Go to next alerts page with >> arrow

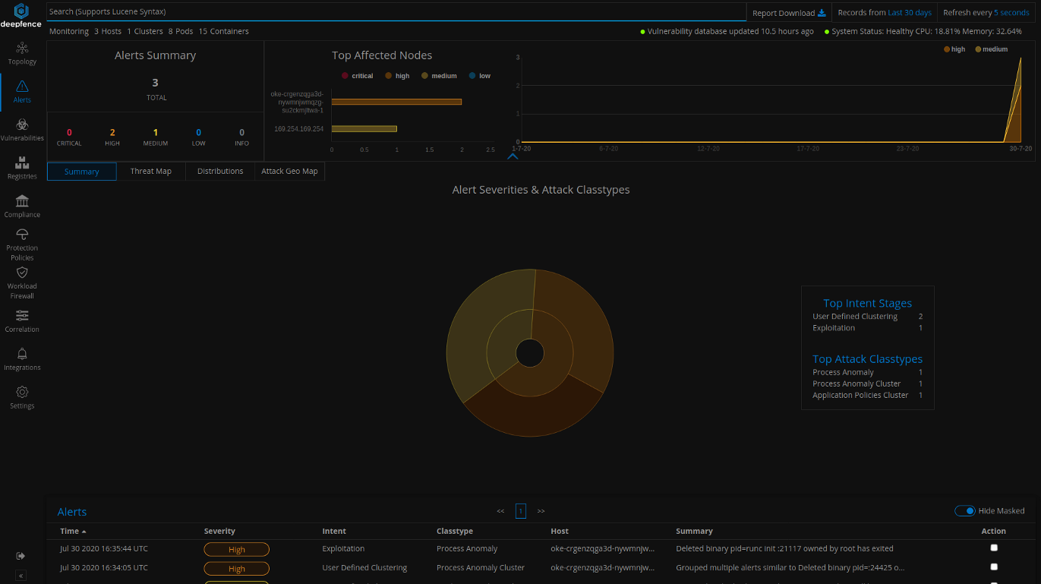coord(541,510)
